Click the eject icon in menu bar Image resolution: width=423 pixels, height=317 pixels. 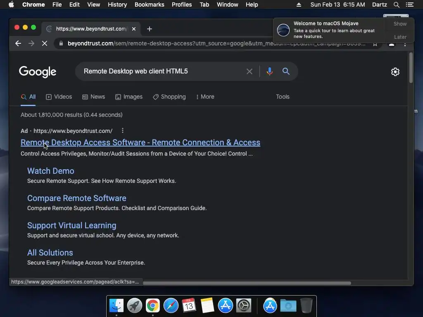coord(299,5)
